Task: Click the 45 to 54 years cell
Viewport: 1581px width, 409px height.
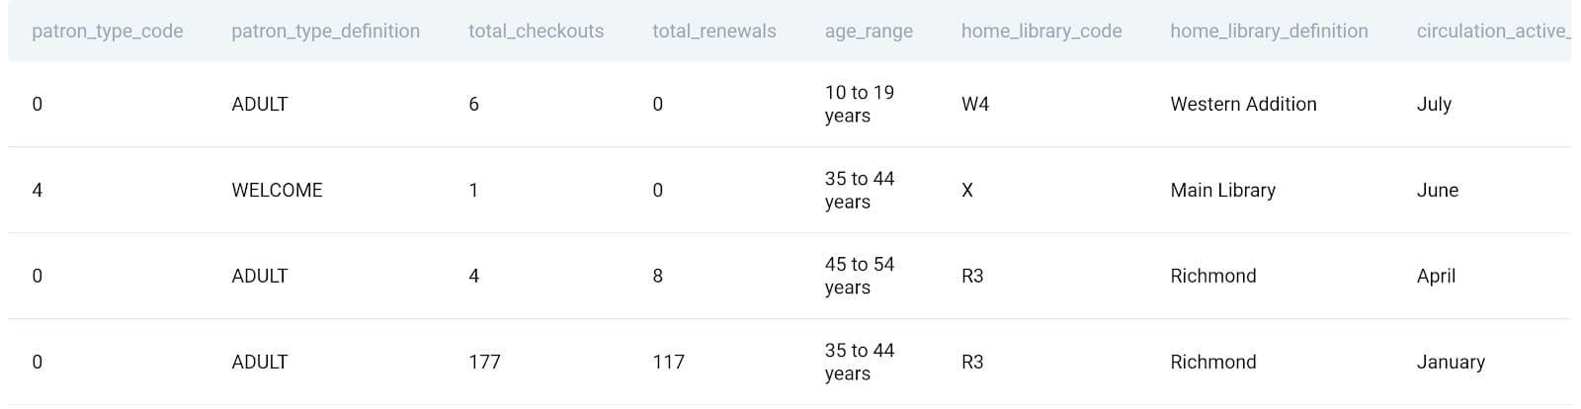Action: (x=859, y=277)
